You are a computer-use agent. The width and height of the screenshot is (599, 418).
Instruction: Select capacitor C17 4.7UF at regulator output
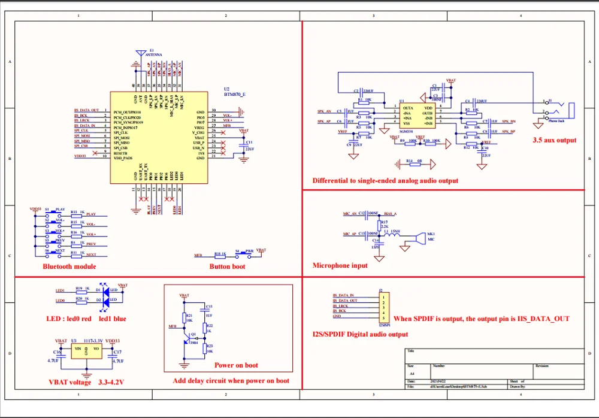pyautogui.click(x=113, y=356)
